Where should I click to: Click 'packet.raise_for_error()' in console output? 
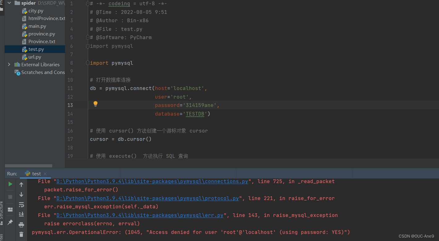tap(81, 190)
